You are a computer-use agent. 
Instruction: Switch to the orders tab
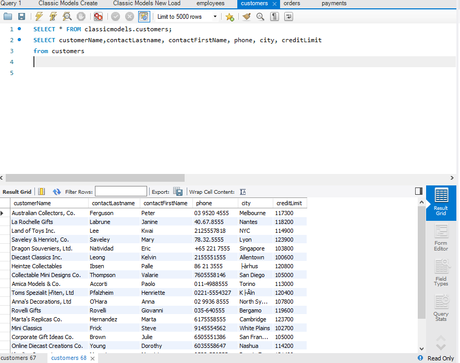(x=292, y=4)
